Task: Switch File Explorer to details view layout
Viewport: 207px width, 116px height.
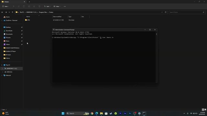Action: pyautogui.click(x=203, y=110)
